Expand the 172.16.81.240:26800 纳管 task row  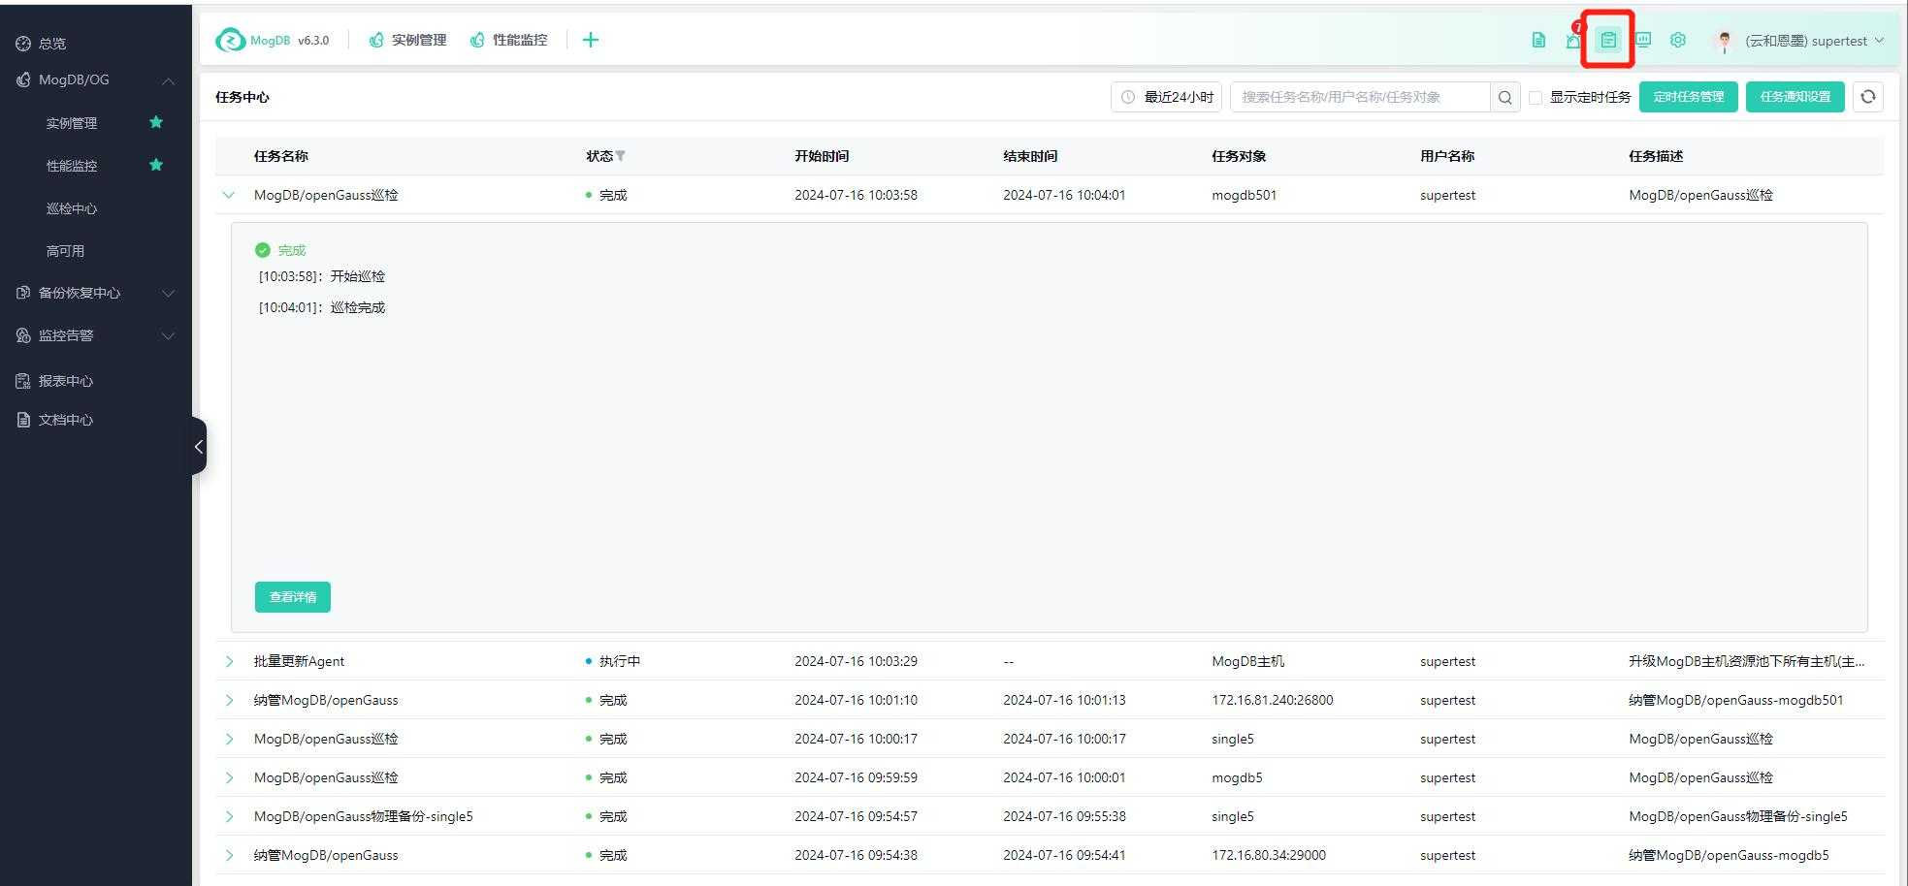229,700
